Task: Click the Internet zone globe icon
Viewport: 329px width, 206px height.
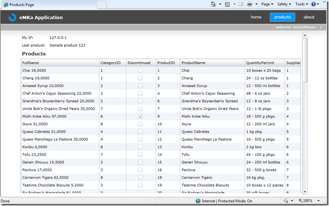Action: pos(198,201)
